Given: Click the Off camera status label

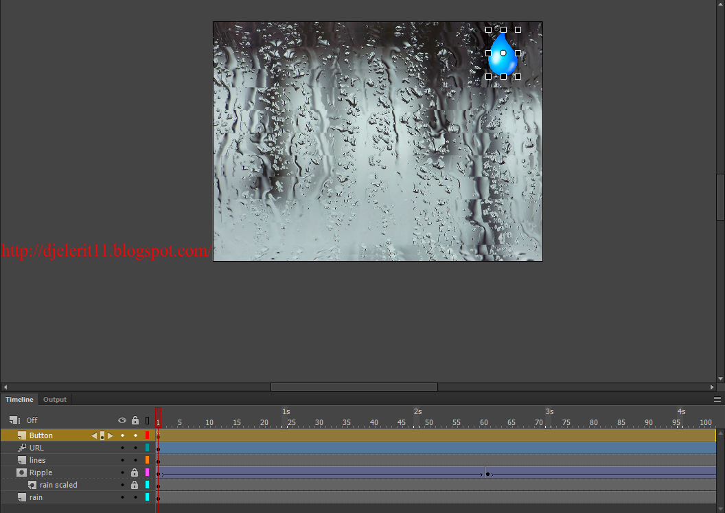Looking at the screenshot, I should click(x=32, y=420).
